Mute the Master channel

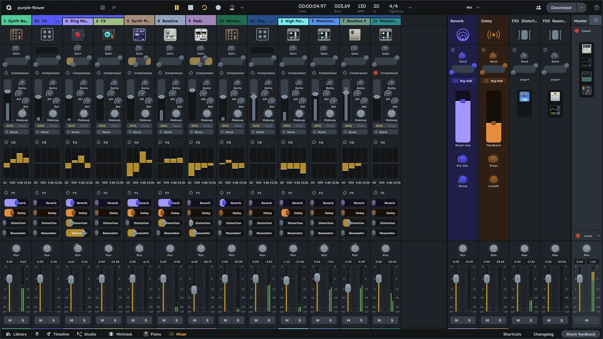coord(586,320)
